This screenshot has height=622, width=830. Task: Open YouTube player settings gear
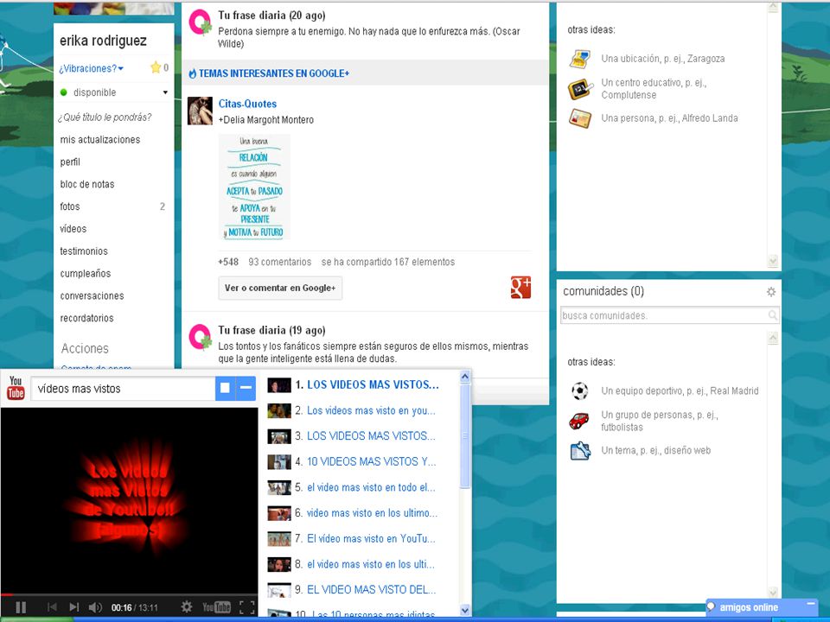pyautogui.click(x=187, y=606)
